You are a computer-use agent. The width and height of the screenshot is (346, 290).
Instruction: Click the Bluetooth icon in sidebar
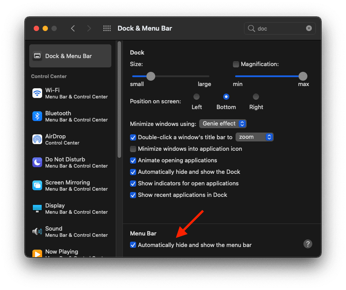(37, 116)
